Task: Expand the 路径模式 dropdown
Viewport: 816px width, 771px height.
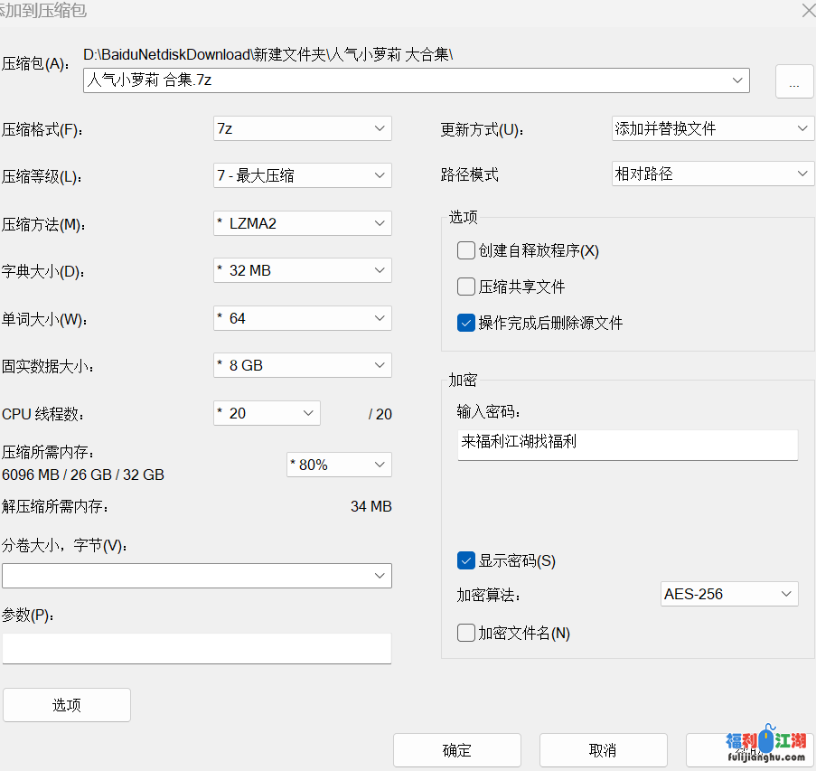Action: tap(713, 174)
